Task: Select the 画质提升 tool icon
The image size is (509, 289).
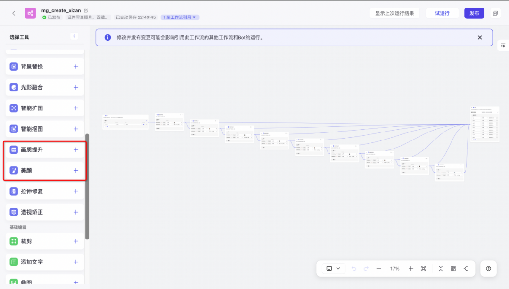Action: pos(14,150)
